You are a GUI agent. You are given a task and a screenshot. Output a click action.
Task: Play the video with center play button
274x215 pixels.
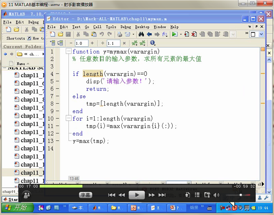[137, 195]
